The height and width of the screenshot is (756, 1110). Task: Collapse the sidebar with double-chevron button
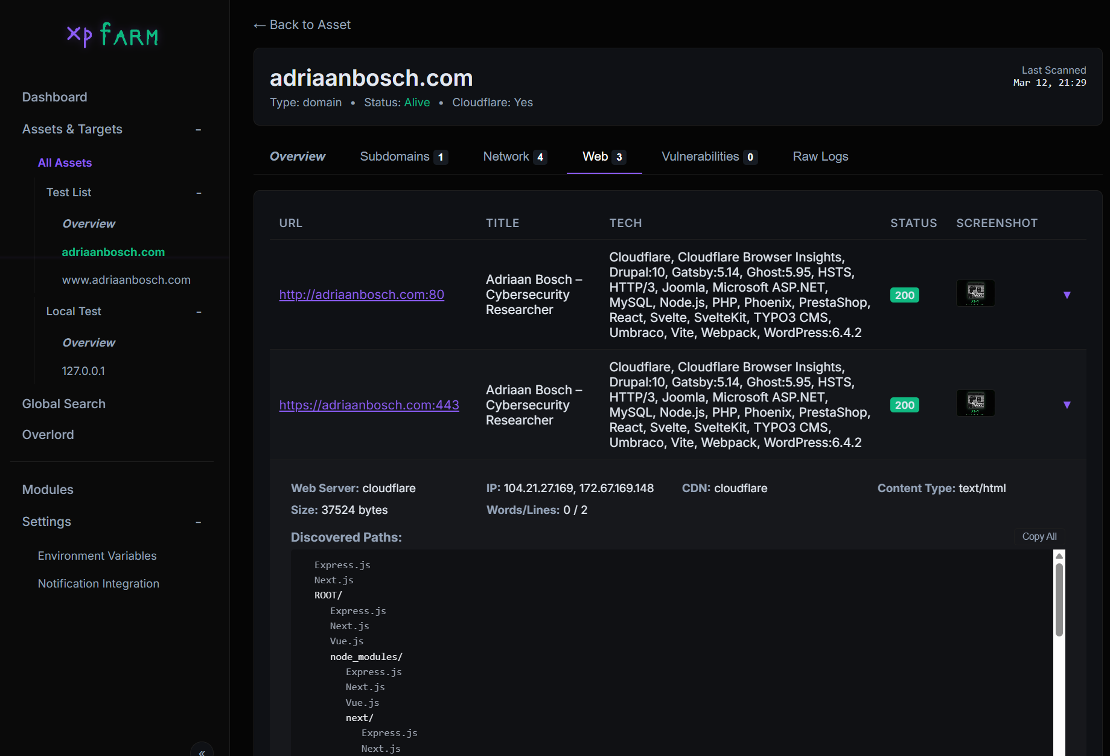click(202, 751)
